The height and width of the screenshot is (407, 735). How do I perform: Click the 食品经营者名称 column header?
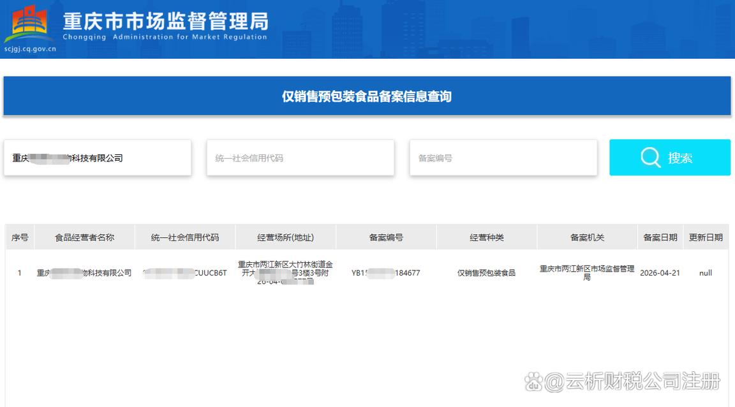tap(84, 237)
